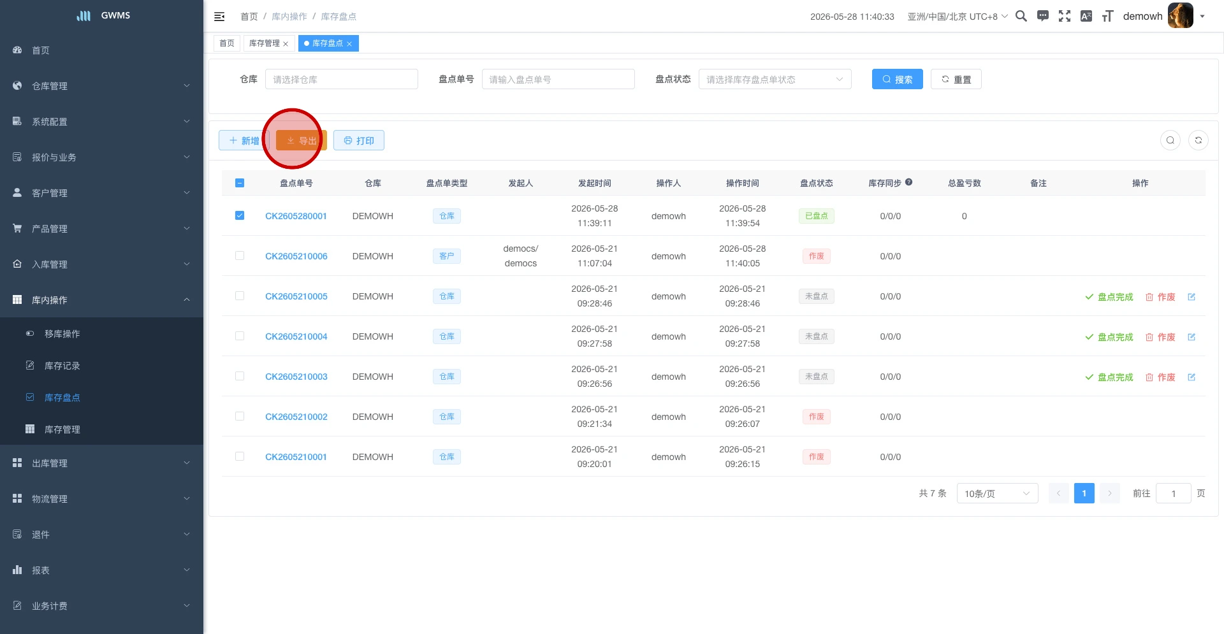Expand the 产品管理 sidebar menu

point(101,228)
